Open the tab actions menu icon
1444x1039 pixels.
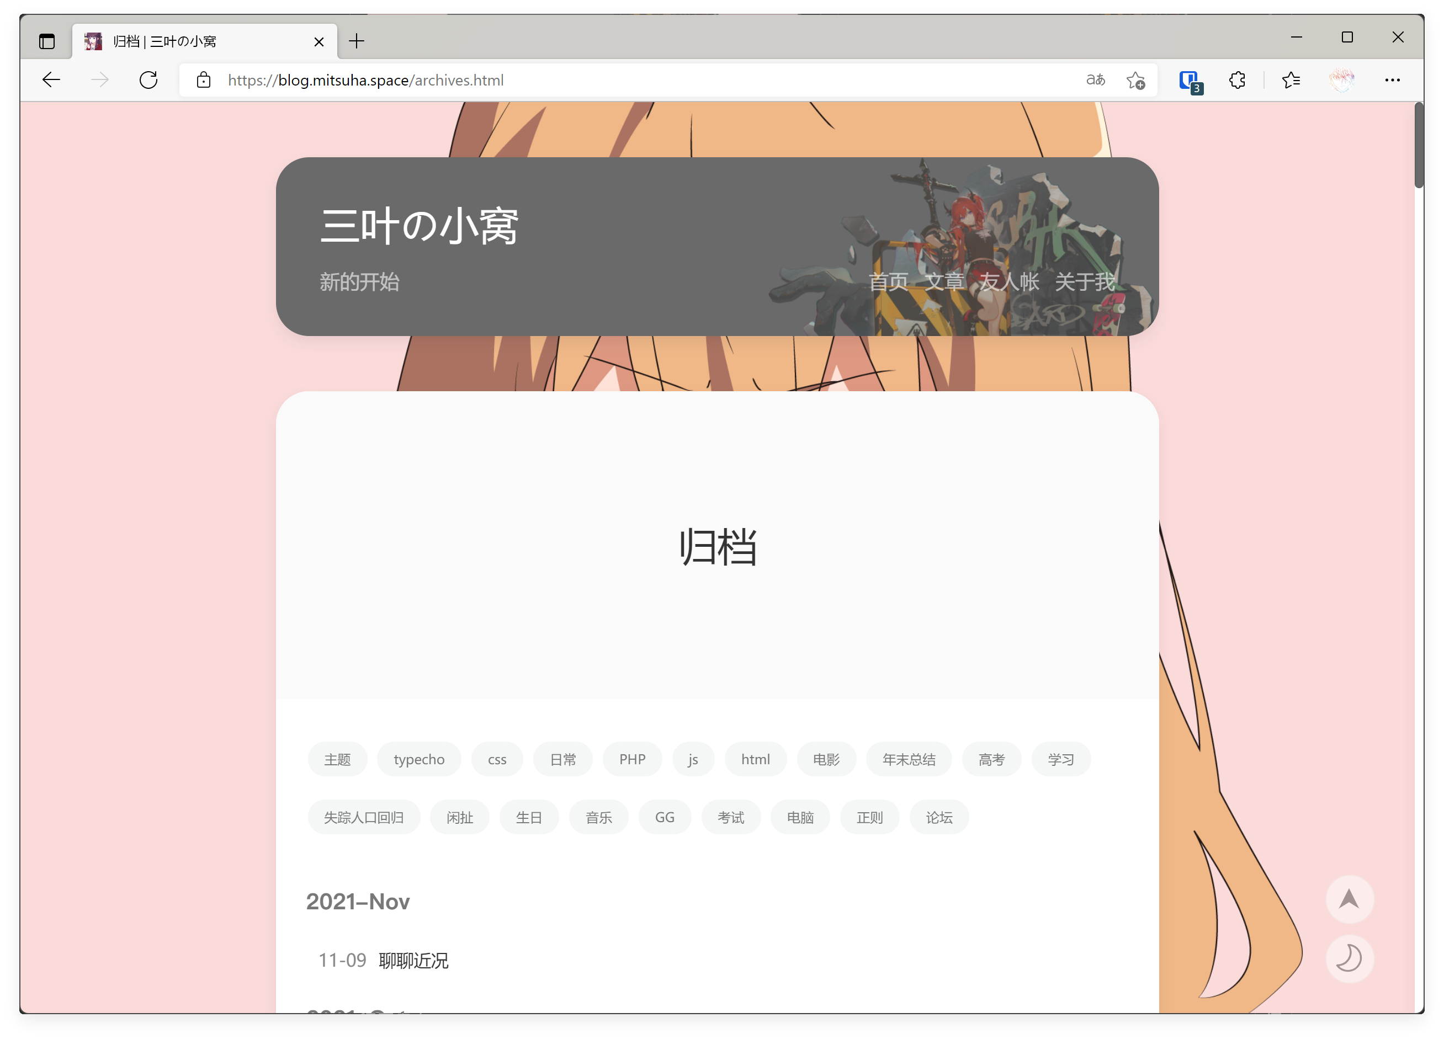(46, 42)
